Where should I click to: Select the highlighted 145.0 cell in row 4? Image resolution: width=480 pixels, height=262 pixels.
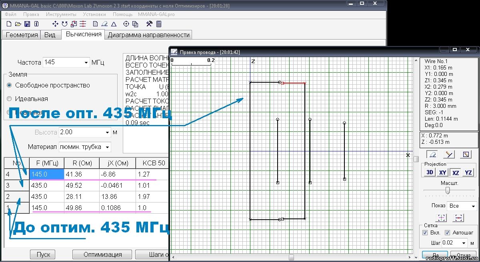click(47, 174)
